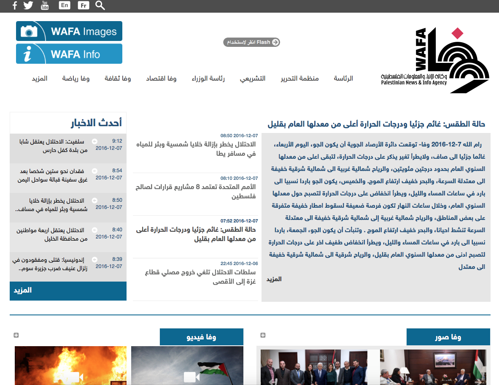Viewport: 499px width, 385px height.
Task: Open the WAFA Facebook page icon
Action: (15, 5)
